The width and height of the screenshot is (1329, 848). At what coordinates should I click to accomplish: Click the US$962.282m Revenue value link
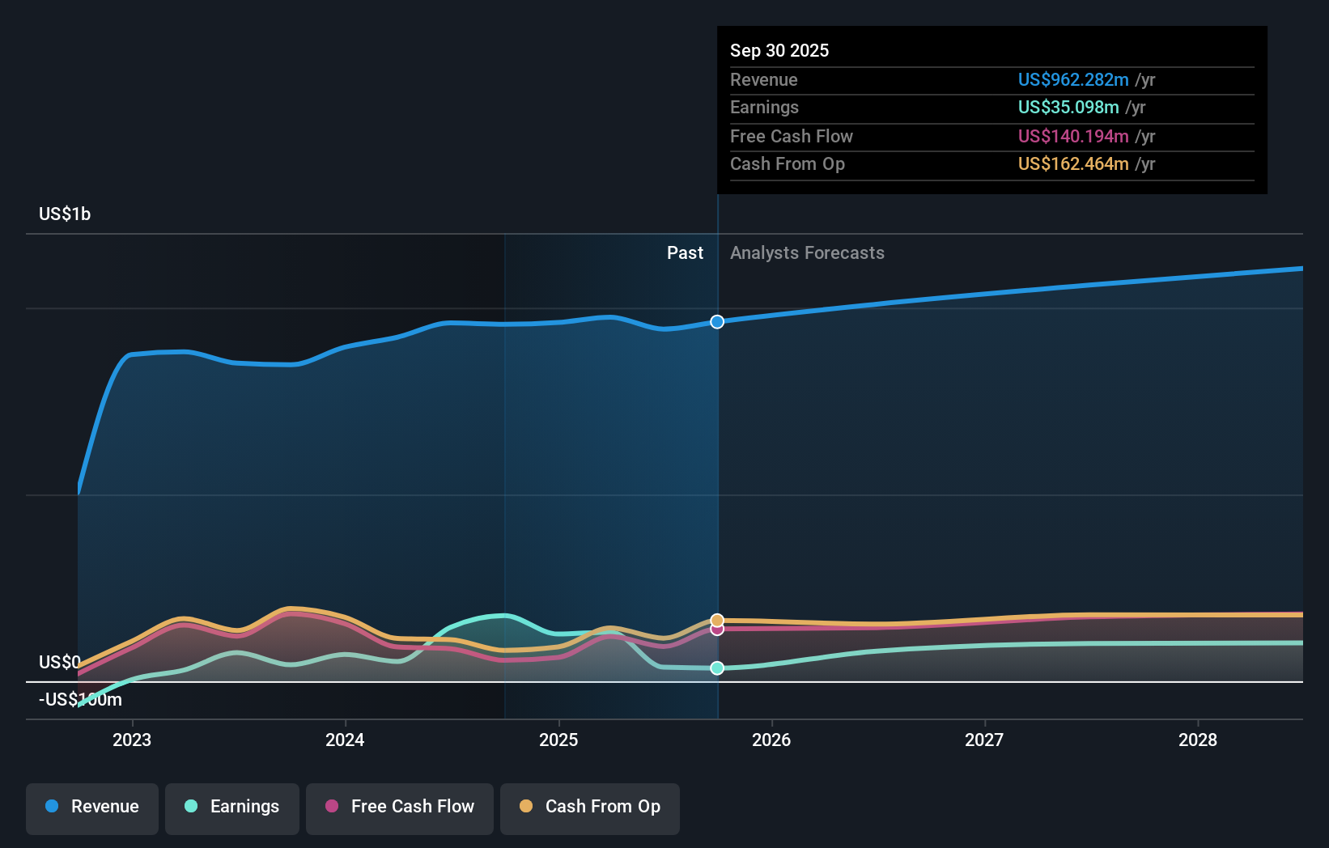[x=1073, y=80]
